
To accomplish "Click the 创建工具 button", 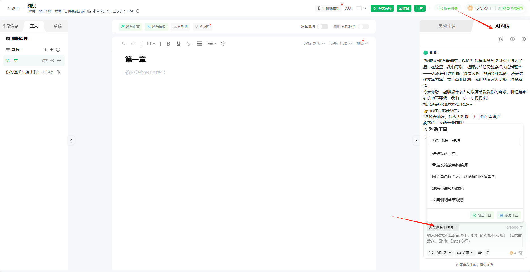I will [x=482, y=215].
